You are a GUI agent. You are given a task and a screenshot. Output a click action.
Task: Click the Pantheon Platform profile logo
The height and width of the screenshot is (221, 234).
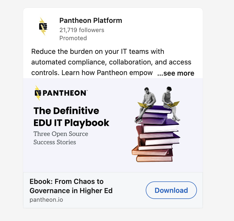(x=43, y=27)
